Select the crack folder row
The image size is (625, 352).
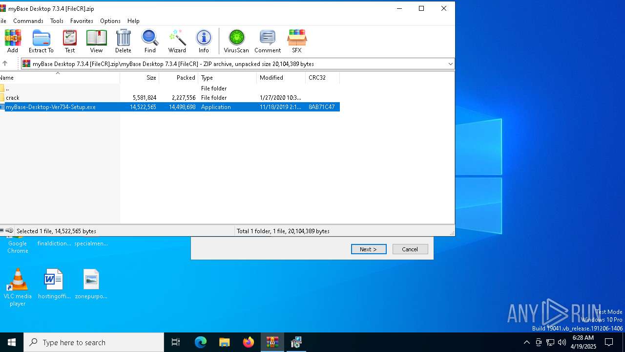click(169, 98)
